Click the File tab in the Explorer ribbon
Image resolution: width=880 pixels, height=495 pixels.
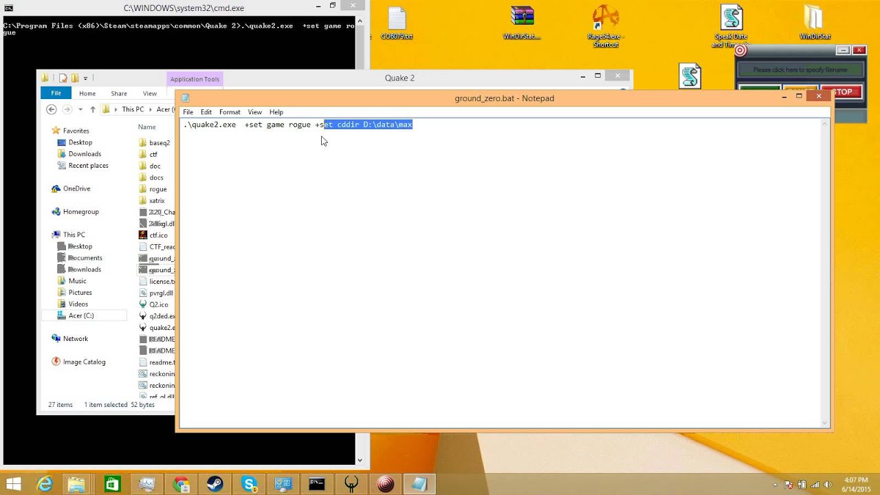pyautogui.click(x=56, y=93)
